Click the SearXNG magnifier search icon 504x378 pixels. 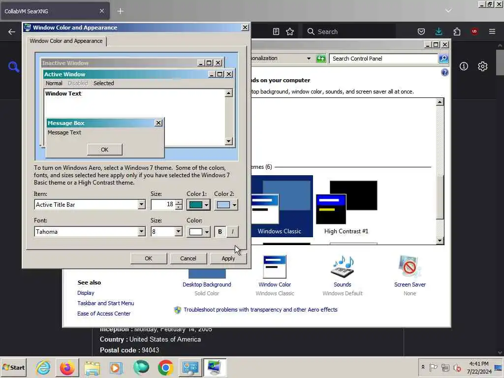pos(13,66)
